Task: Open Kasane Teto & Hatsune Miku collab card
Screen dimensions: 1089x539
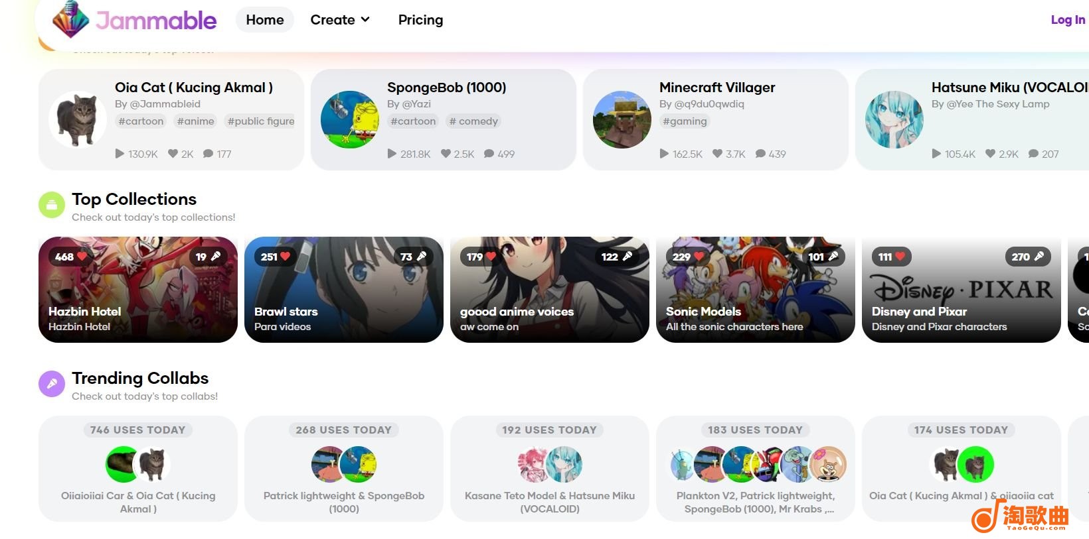Action: click(550, 469)
